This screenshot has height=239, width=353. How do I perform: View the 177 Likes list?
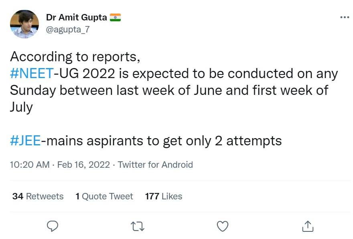164,196
